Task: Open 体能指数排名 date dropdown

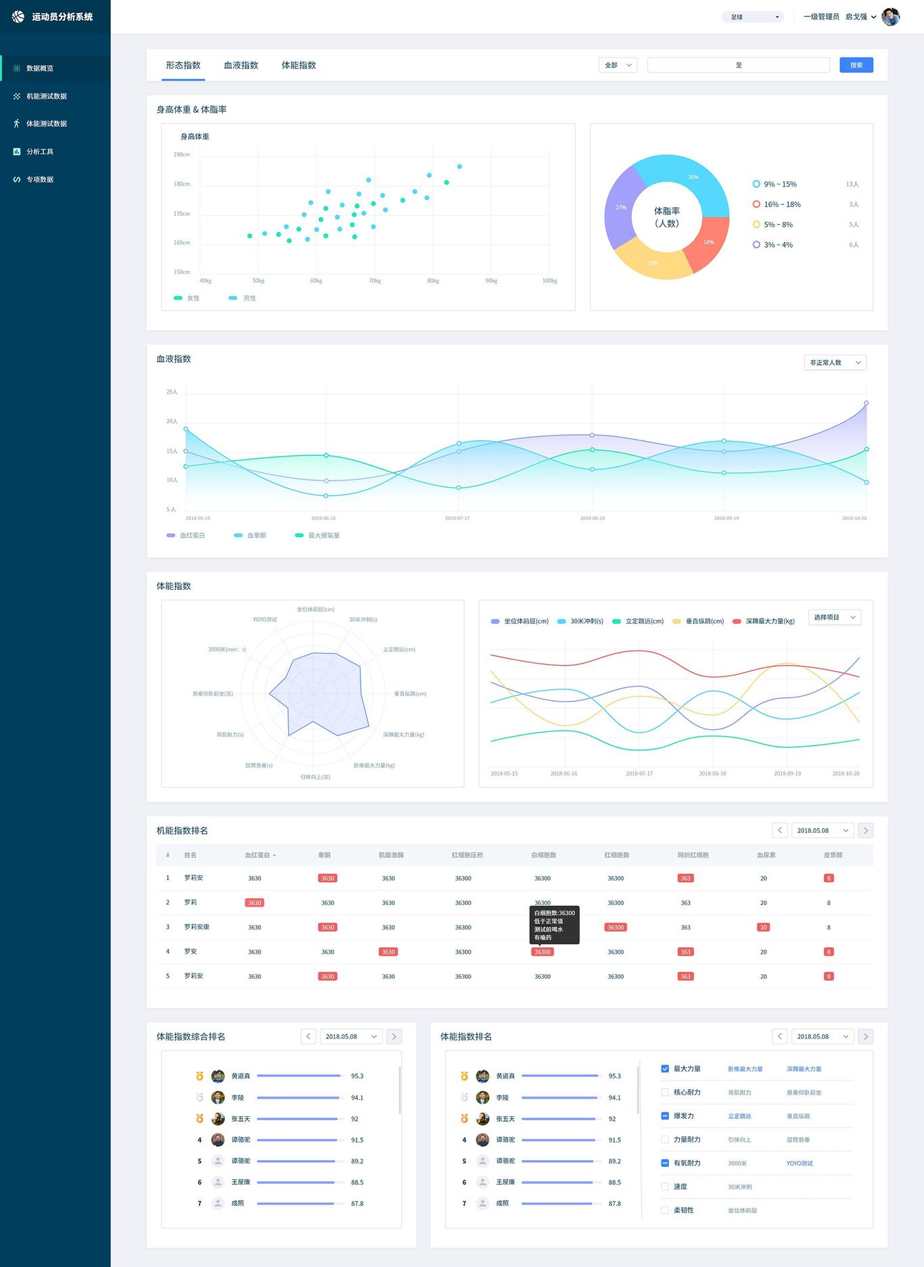Action: (823, 1036)
